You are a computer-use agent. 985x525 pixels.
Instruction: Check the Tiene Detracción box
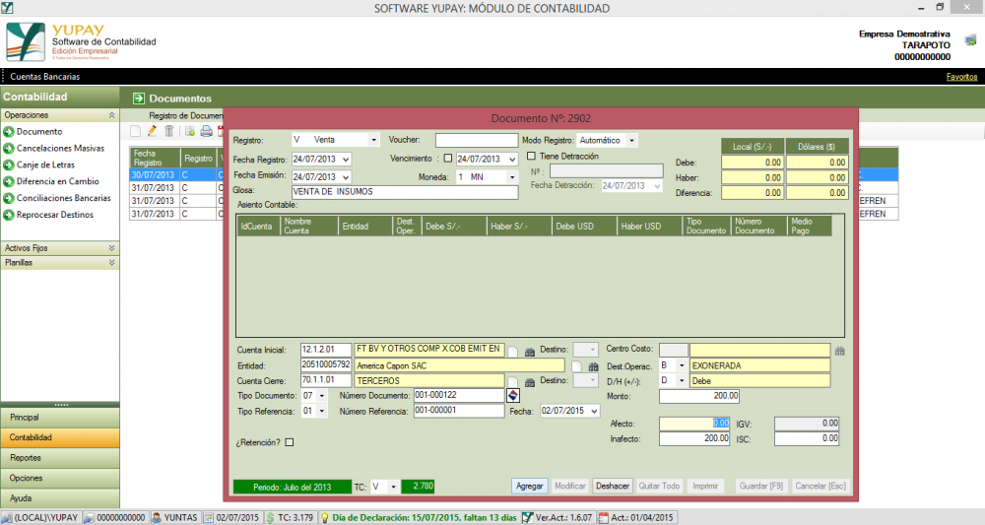point(532,156)
